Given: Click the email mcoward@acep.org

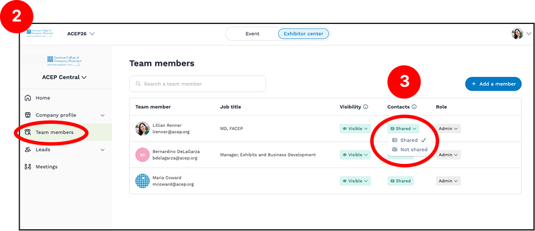Looking at the screenshot, I should 173,184.
